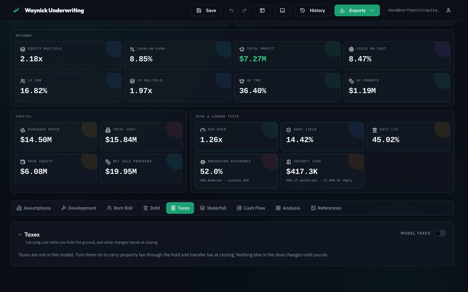Image resolution: width=468 pixels, height=292 pixels.
Task: Switch to the Cash Flow tab
Action: [251, 208]
